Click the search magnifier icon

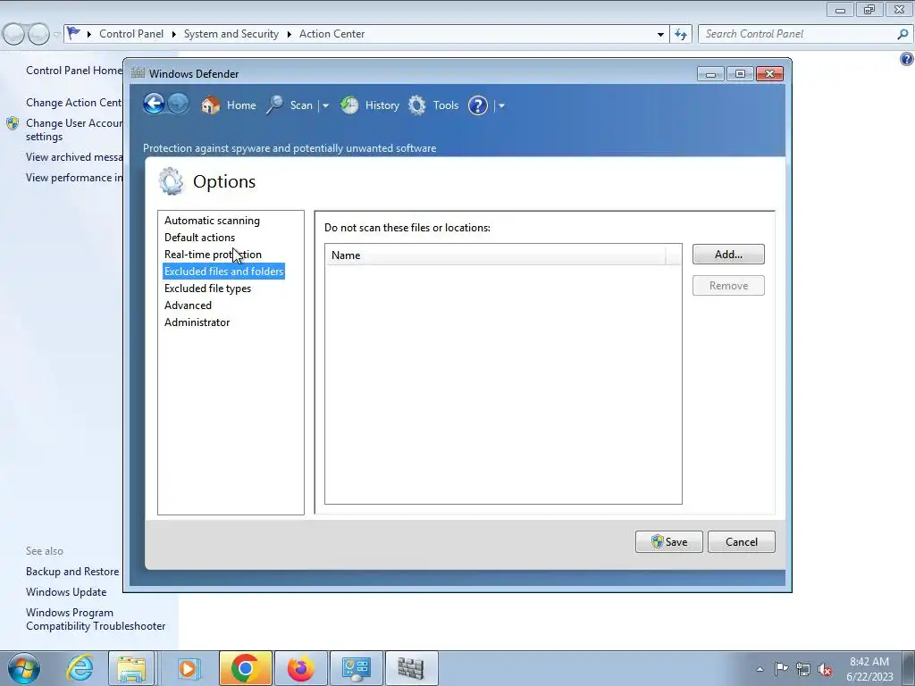(902, 34)
